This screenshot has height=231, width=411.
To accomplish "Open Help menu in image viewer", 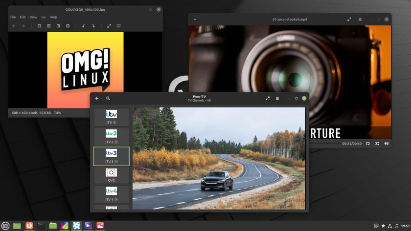I will click(x=53, y=17).
